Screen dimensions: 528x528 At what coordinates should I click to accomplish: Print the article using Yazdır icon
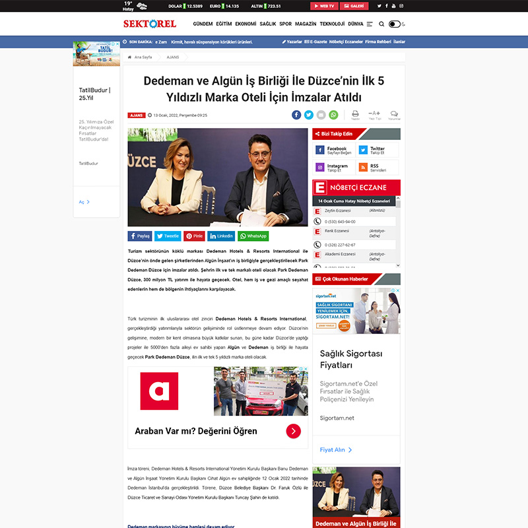(x=355, y=114)
